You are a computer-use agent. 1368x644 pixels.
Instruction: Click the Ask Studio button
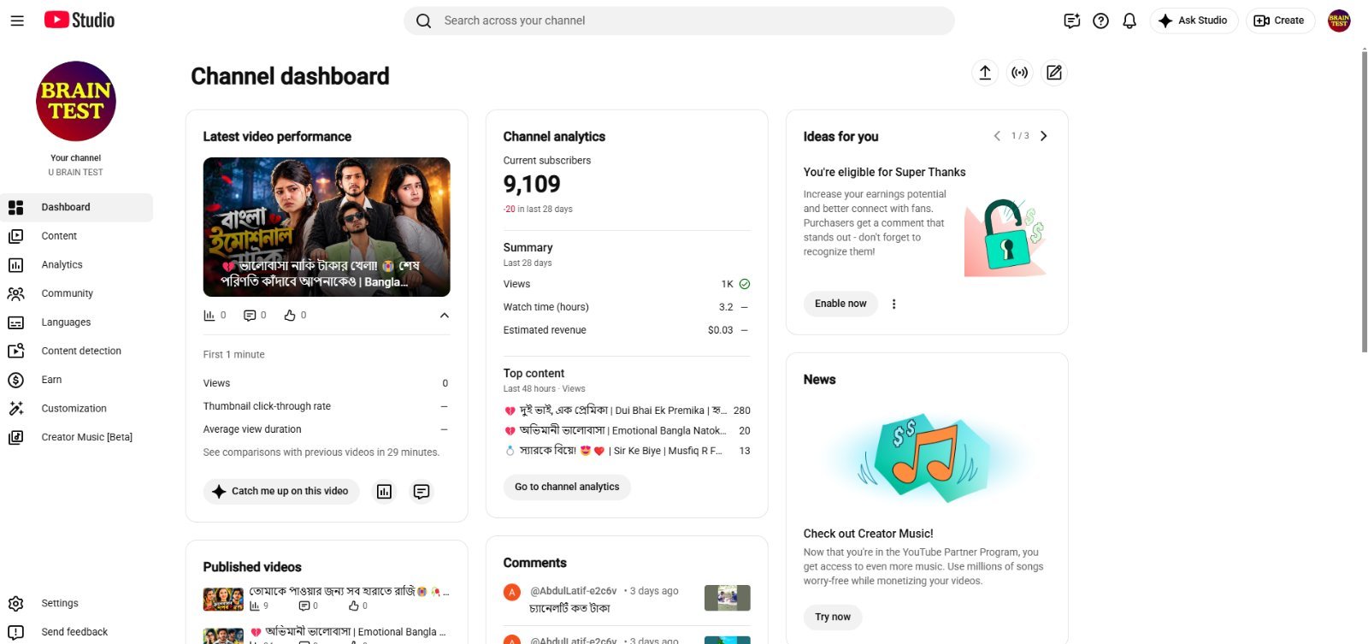click(x=1194, y=21)
